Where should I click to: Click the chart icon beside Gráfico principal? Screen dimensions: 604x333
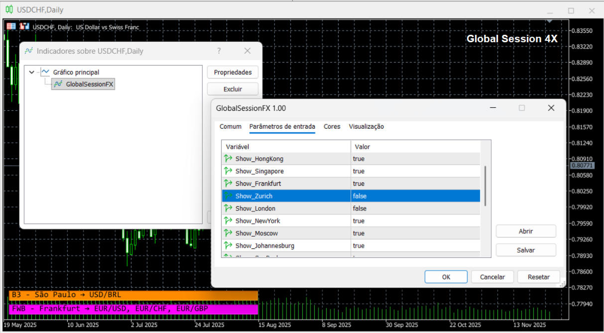coord(45,72)
